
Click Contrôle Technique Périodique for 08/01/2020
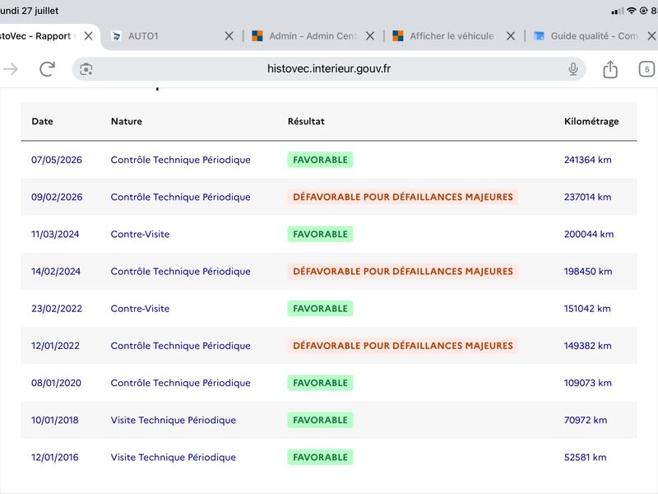coord(180,383)
